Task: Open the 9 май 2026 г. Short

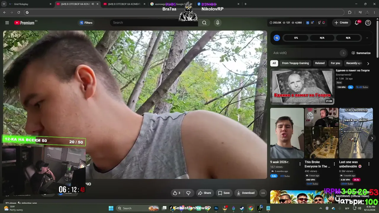Action: pos(287,133)
